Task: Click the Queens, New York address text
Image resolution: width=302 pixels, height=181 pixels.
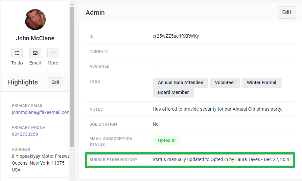Action: pyautogui.click(x=38, y=163)
